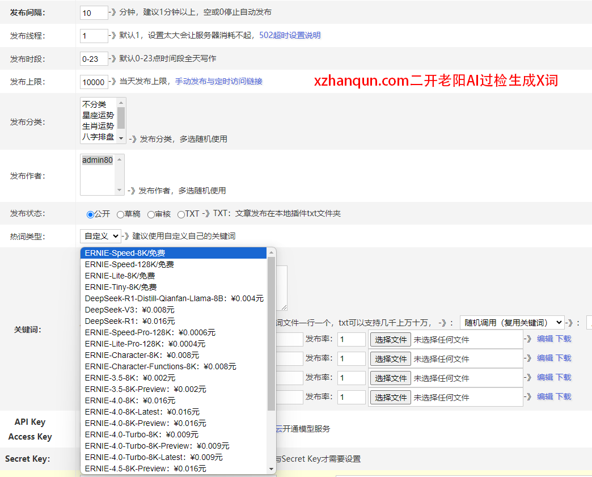
Task: Click 下载 link in the second file row
Action: tap(563, 358)
